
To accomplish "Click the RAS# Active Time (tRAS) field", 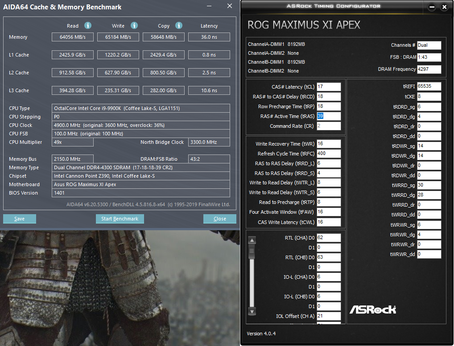I will (x=329, y=116).
